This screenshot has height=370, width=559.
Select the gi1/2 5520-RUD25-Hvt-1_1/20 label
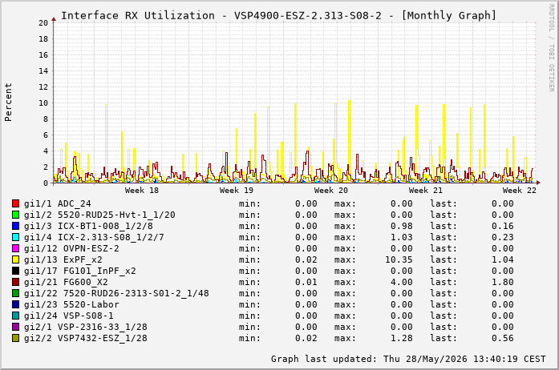click(99, 215)
